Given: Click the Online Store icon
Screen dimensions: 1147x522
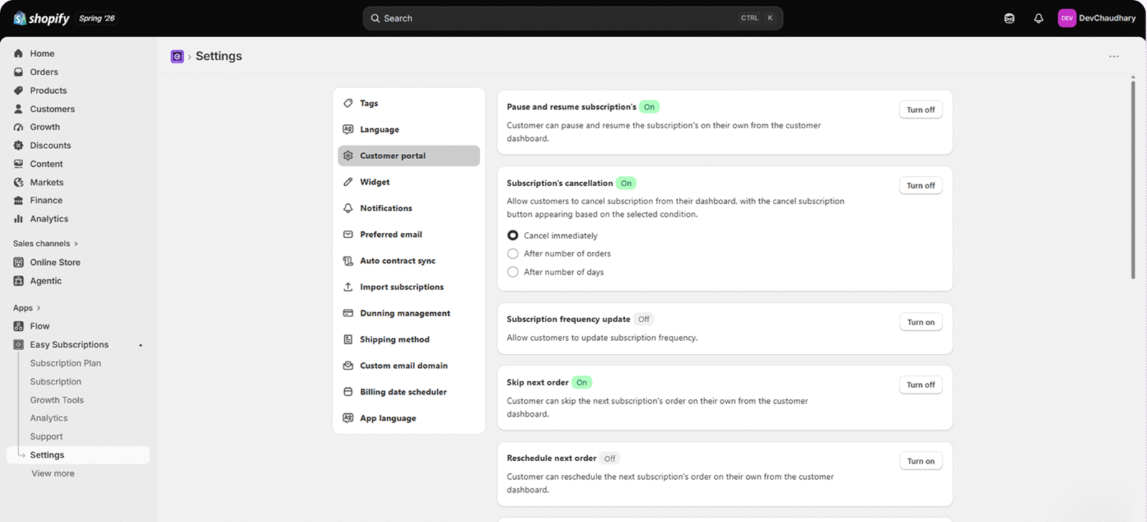Looking at the screenshot, I should pos(19,263).
